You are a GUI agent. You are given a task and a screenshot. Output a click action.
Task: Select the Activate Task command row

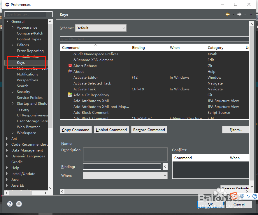tap(155, 89)
